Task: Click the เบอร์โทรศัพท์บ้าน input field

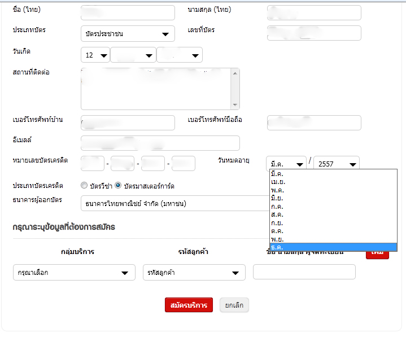Action: click(128, 122)
